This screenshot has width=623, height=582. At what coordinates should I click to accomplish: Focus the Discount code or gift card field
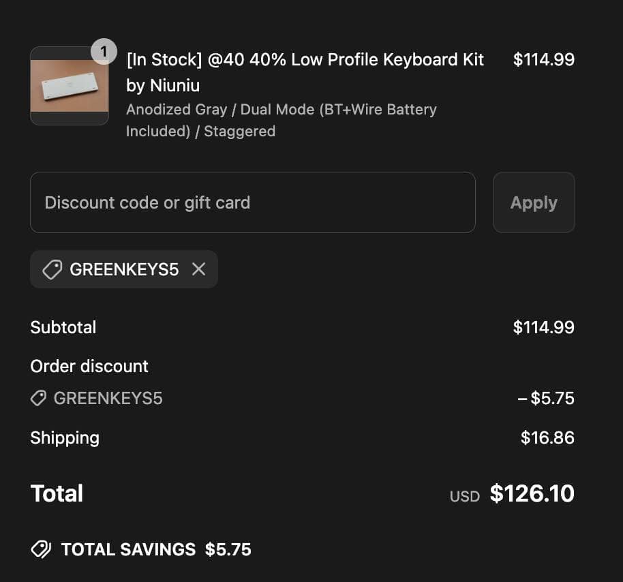[x=252, y=202]
